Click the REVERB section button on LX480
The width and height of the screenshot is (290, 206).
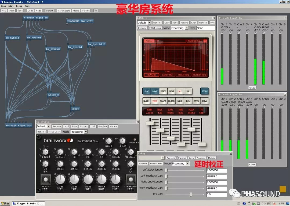(151, 75)
